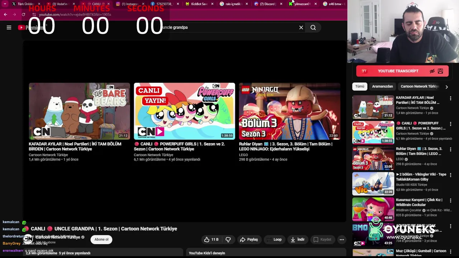Open sidebar Vikingler Viki thumbnail
Screen dimensions: 459x258
373,183
